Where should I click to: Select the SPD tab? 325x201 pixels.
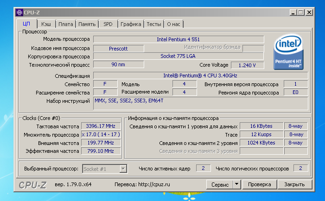coord(108,24)
